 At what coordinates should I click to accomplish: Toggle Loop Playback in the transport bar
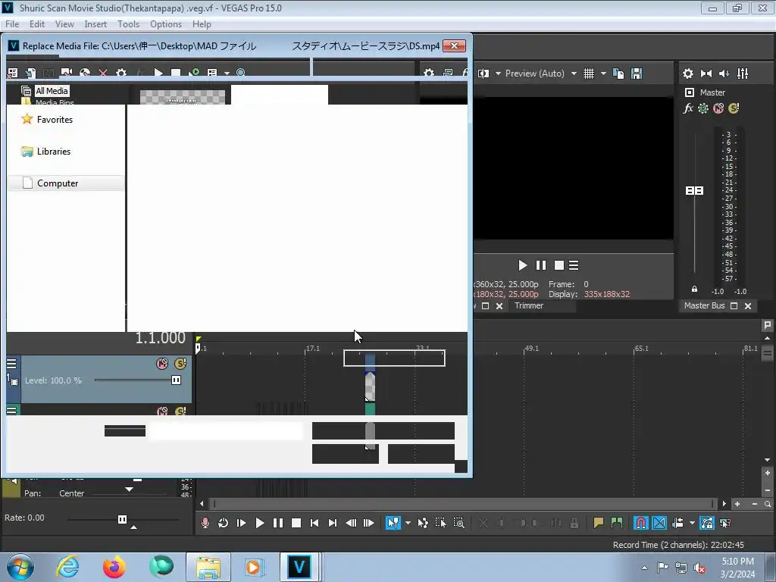(x=224, y=523)
